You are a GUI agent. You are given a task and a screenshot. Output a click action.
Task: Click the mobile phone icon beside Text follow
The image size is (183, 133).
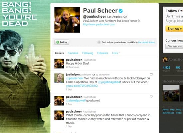point(99,42)
